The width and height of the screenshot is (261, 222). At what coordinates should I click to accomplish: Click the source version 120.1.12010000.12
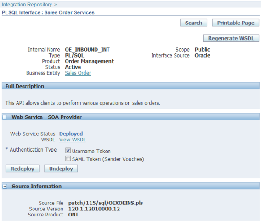pos(94,209)
